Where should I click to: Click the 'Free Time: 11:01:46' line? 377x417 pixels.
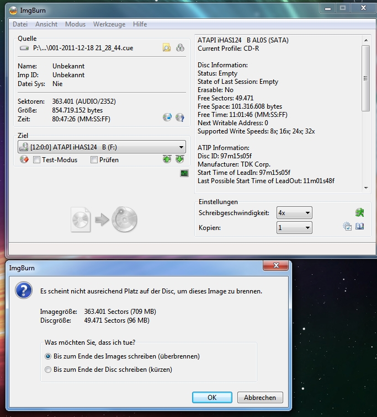point(242,115)
